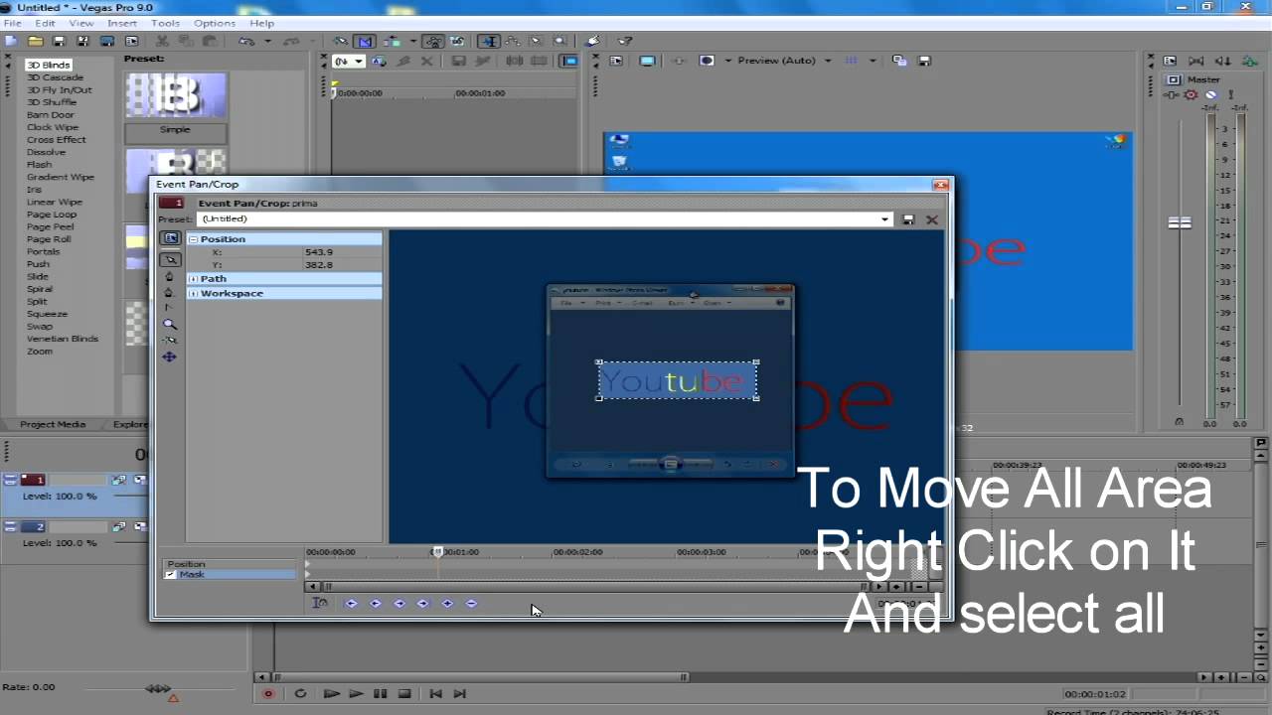
Task: Open the Edit menu
Action: (x=45, y=23)
